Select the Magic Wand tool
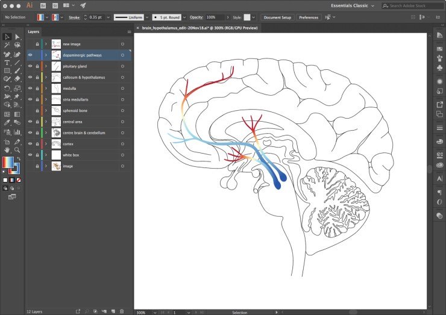 [7, 45]
